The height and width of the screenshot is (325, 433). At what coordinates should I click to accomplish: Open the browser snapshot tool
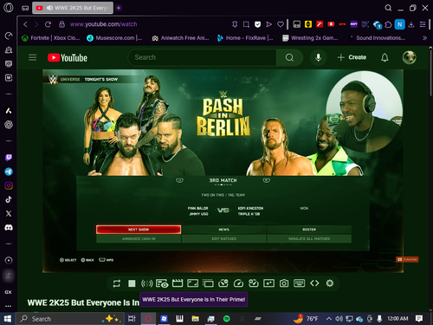click(x=246, y=24)
